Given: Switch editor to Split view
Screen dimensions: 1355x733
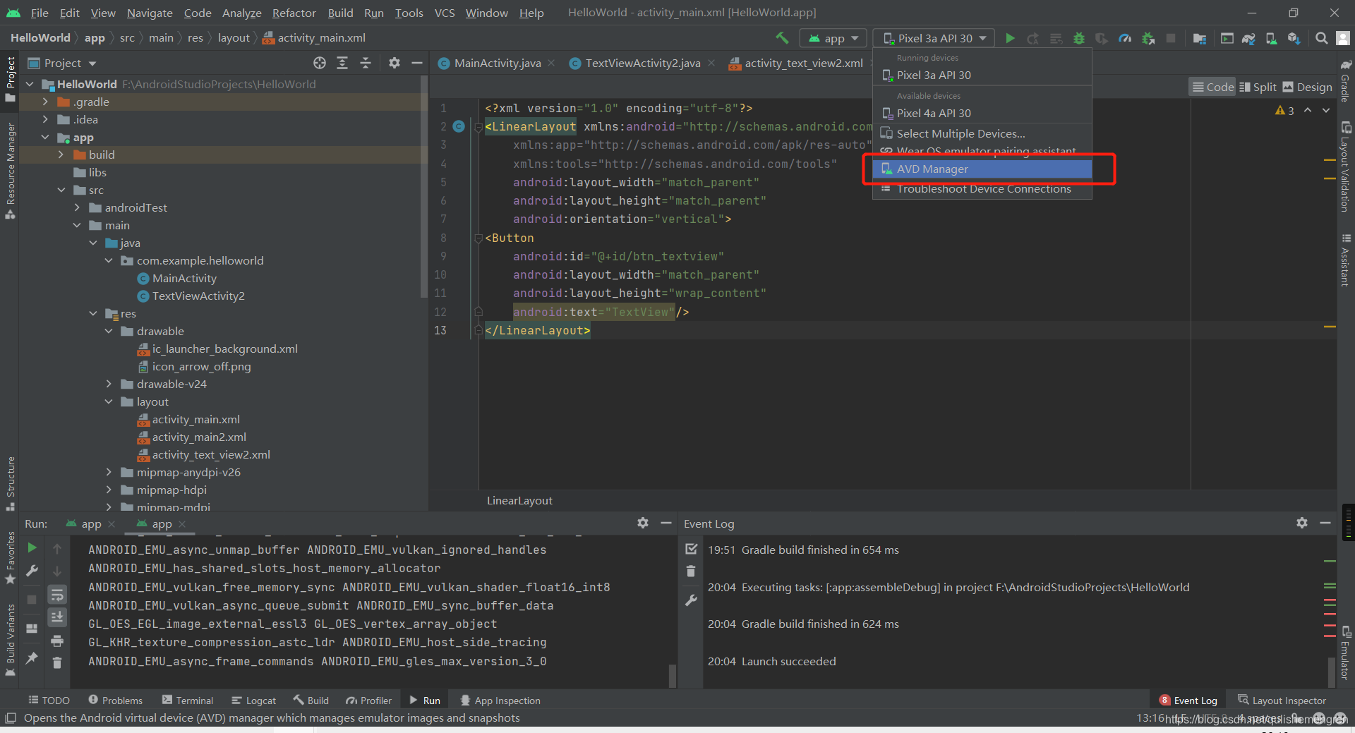Looking at the screenshot, I should point(1258,87).
